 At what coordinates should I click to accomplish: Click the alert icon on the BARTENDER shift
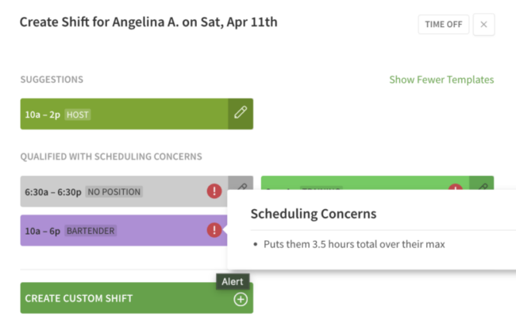(x=214, y=231)
